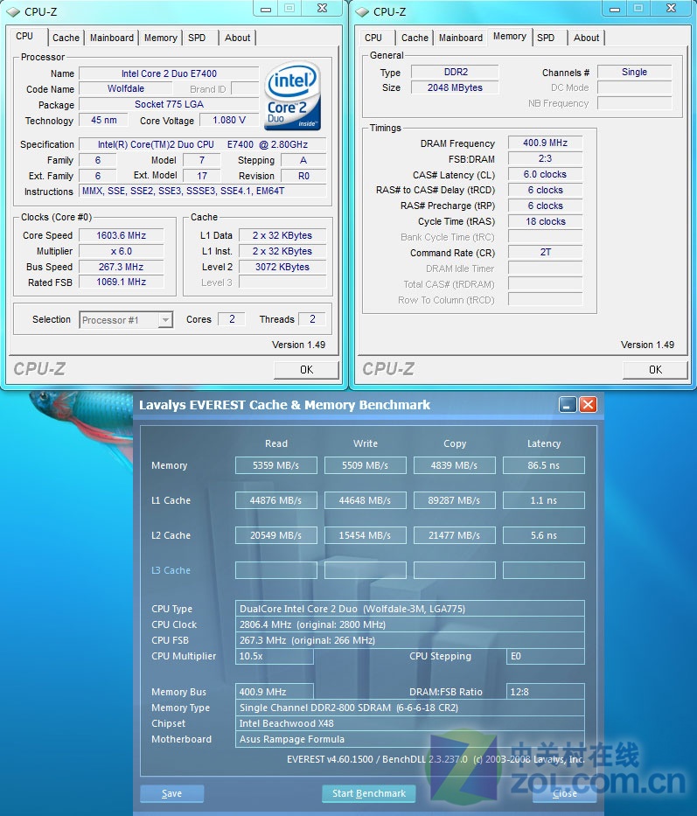Viewport: 697px width, 816px height.
Task: Click the CAS# Latency value 6.0 clocks
Action: point(545,174)
